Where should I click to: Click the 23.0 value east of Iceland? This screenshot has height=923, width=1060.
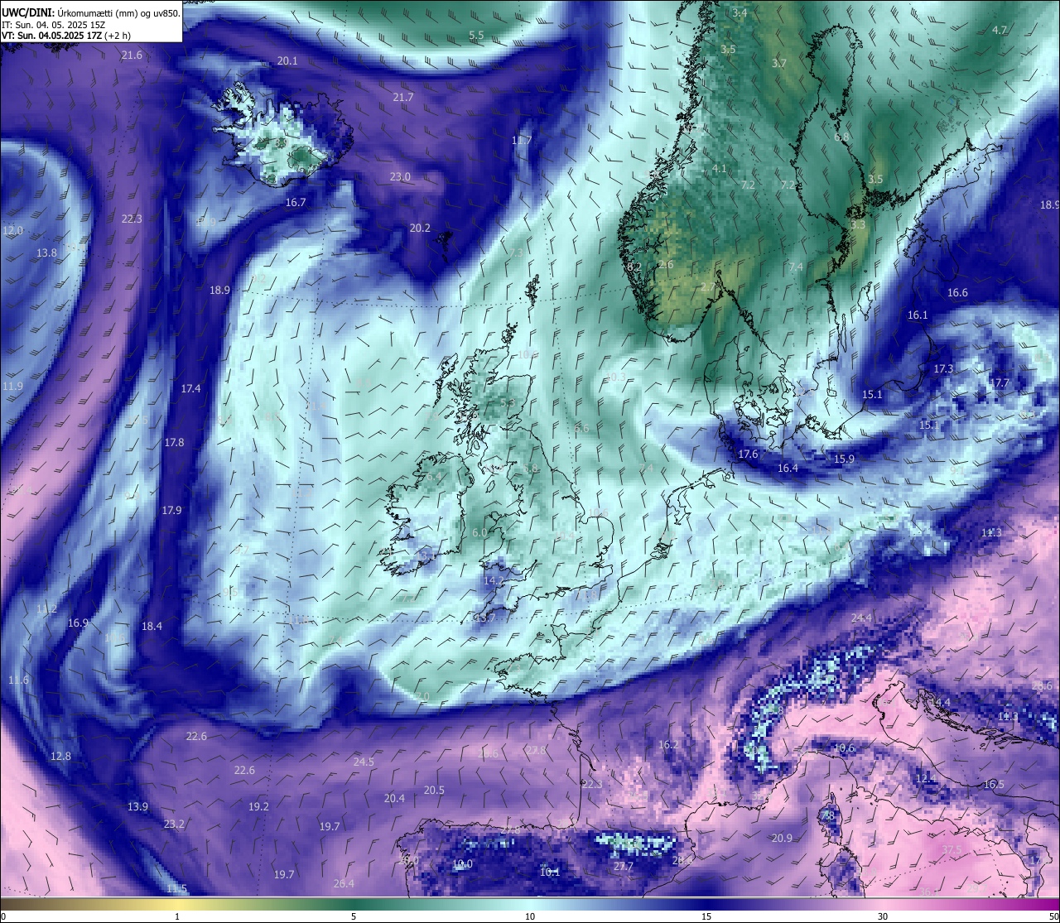coord(400,177)
